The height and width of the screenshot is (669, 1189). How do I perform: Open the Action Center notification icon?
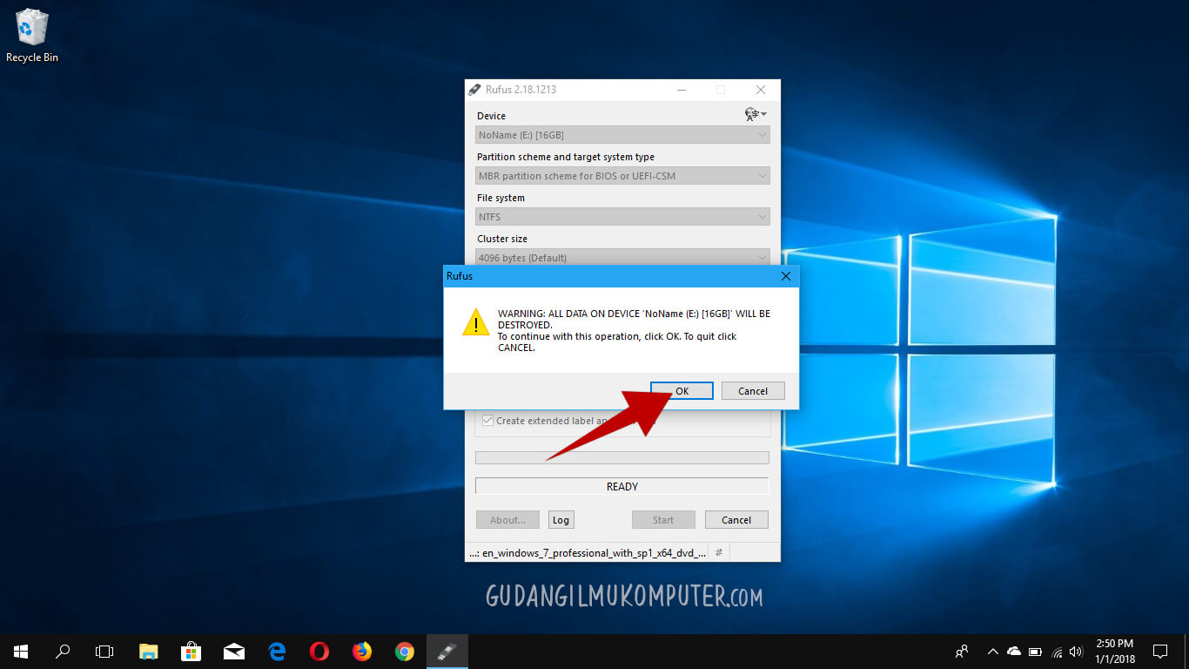coord(1160,651)
